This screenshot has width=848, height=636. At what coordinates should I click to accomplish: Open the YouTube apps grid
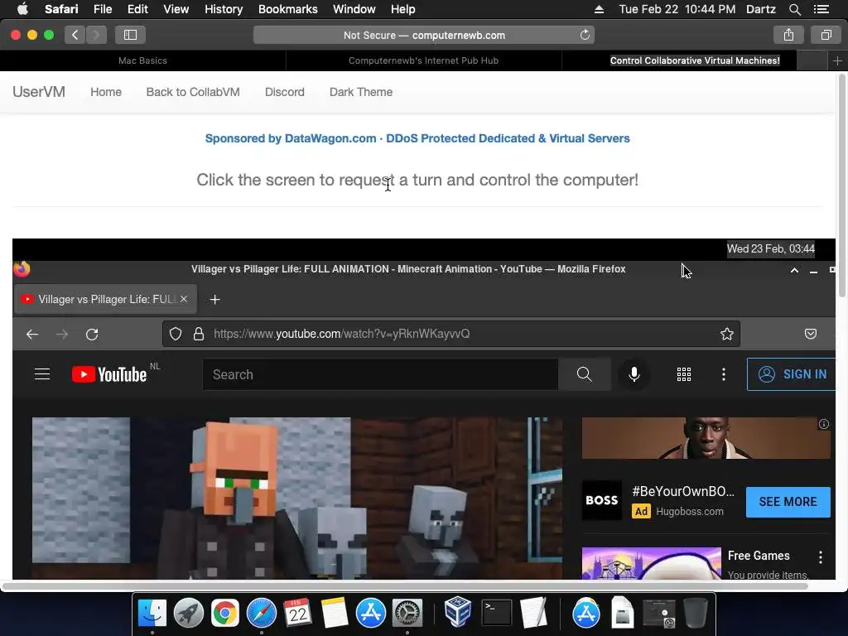683,374
